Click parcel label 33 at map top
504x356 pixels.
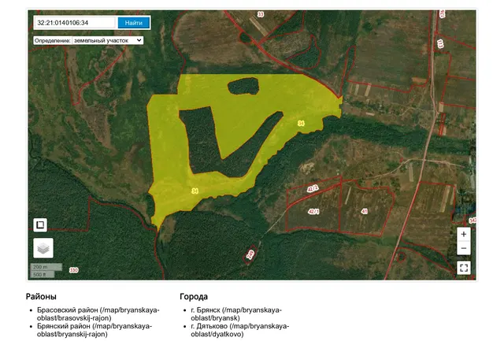[261, 14]
